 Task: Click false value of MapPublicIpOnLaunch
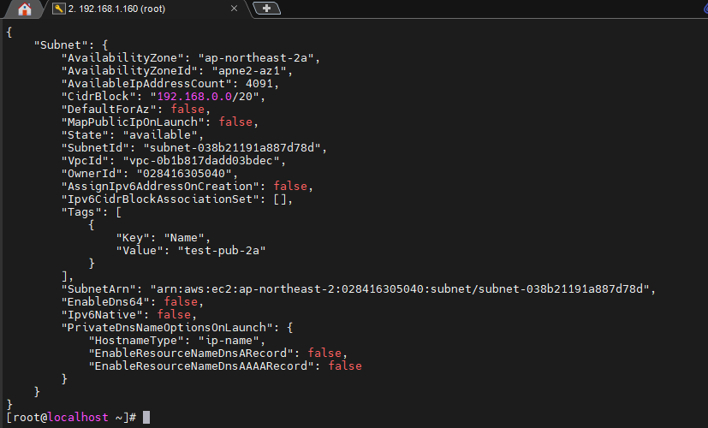tap(235, 122)
